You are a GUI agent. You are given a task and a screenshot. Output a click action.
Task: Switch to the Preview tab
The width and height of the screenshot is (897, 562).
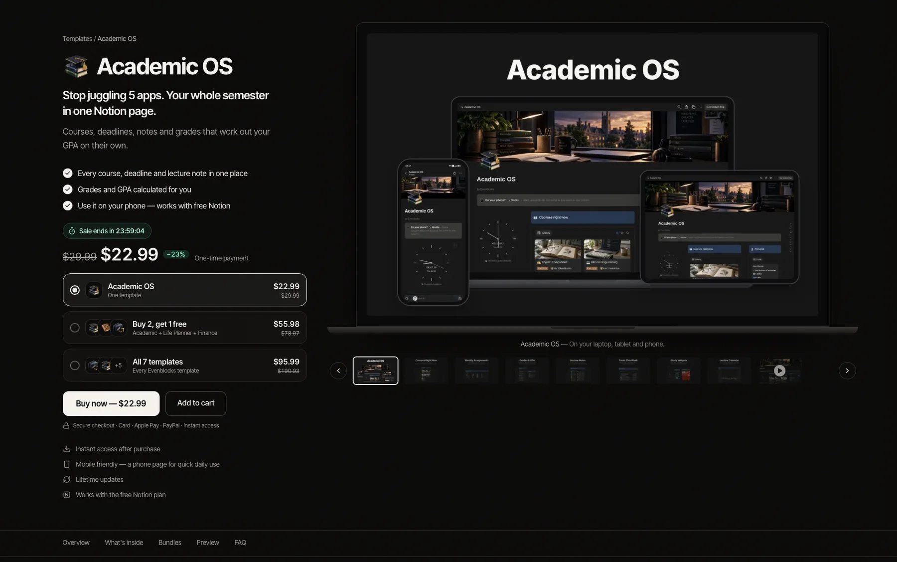[x=208, y=543]
